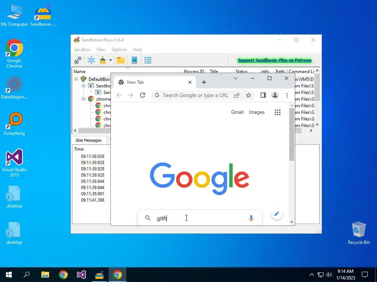Viewport: 377px width, 282px height.
Task: Open File Explorer from the taskbar
Action: (45, 275)
